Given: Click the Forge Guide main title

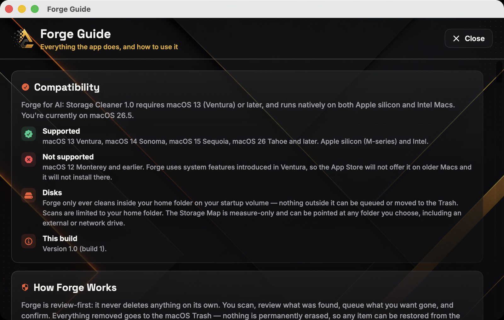Looking at the screenshot, I should (76, 34).
